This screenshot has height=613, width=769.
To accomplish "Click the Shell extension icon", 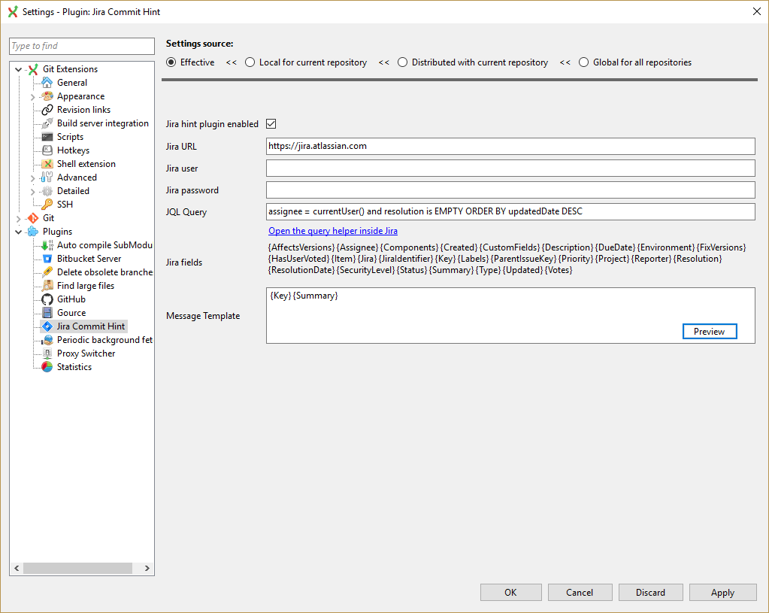I will tap(47, 164).
